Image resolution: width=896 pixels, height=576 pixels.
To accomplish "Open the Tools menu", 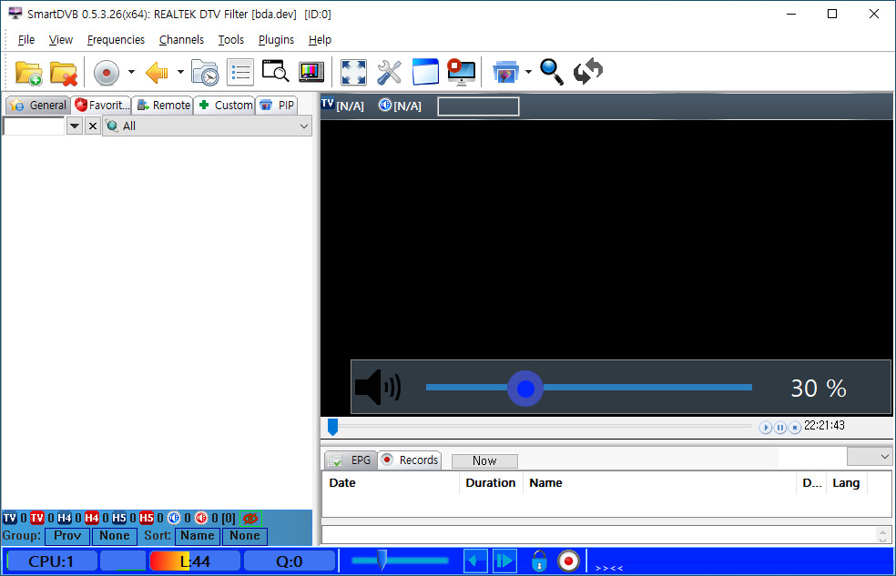I will 231,39.
